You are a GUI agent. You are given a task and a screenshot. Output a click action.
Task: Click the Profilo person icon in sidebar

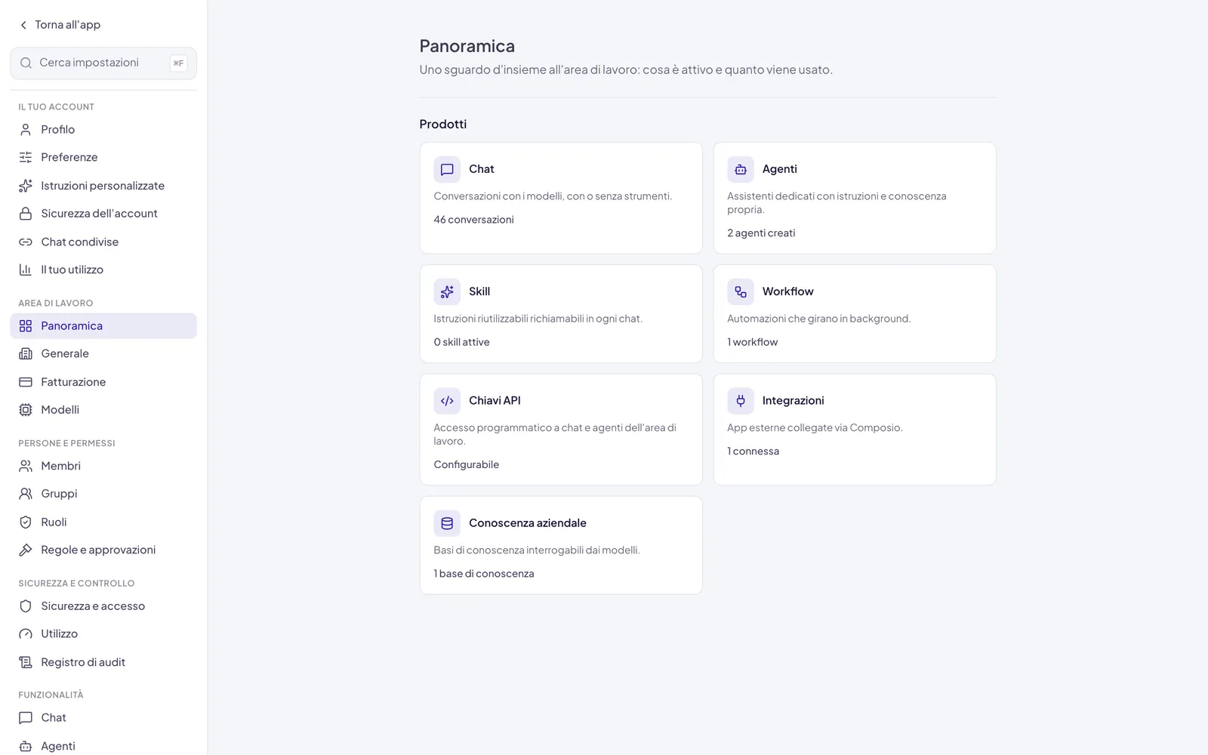26,130
